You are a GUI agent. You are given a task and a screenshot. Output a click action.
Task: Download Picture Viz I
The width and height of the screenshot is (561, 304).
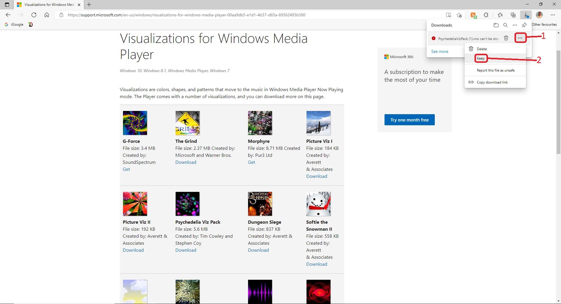pos(317,176)
